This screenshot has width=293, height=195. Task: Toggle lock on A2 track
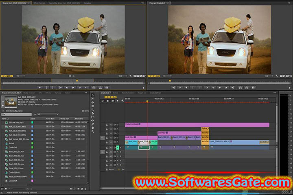pos(107,152)
